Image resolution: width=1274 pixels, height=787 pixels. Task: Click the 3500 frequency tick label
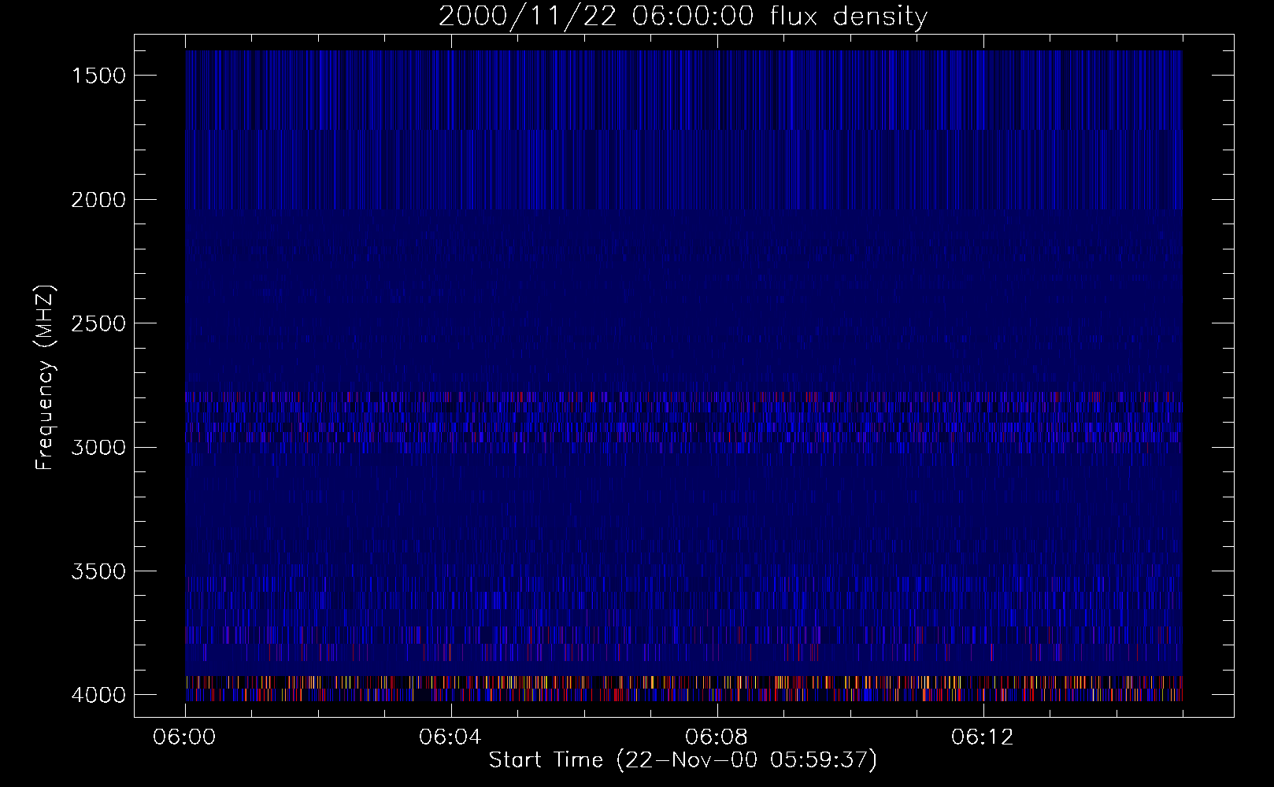pyautogui.click(x=98, y=571)
